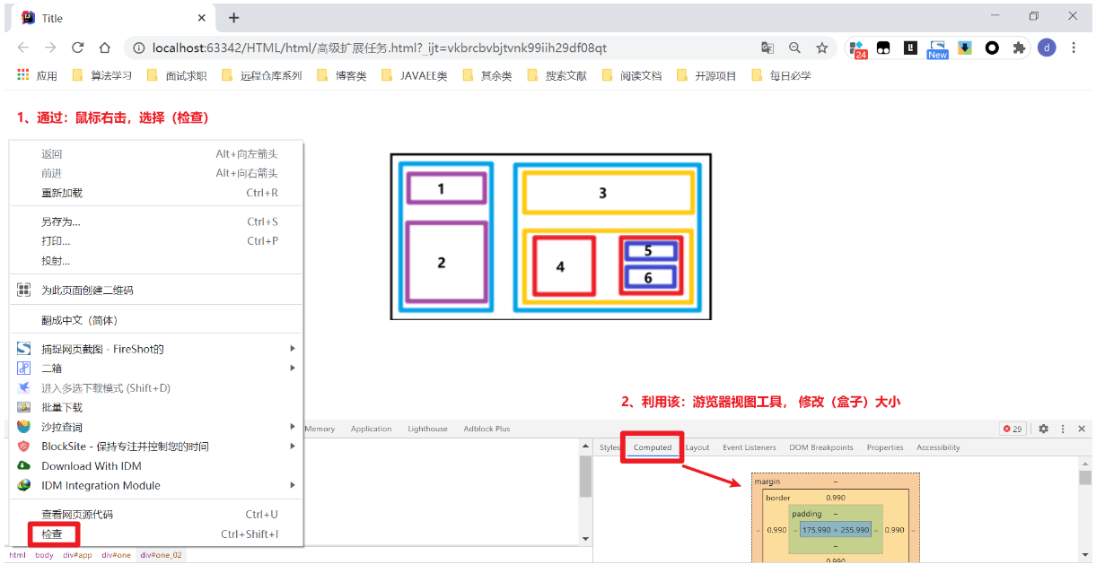Screen dimensions: 1096x564
Task: Select 翻成中文（简体）menu entry
Action: 156,320
